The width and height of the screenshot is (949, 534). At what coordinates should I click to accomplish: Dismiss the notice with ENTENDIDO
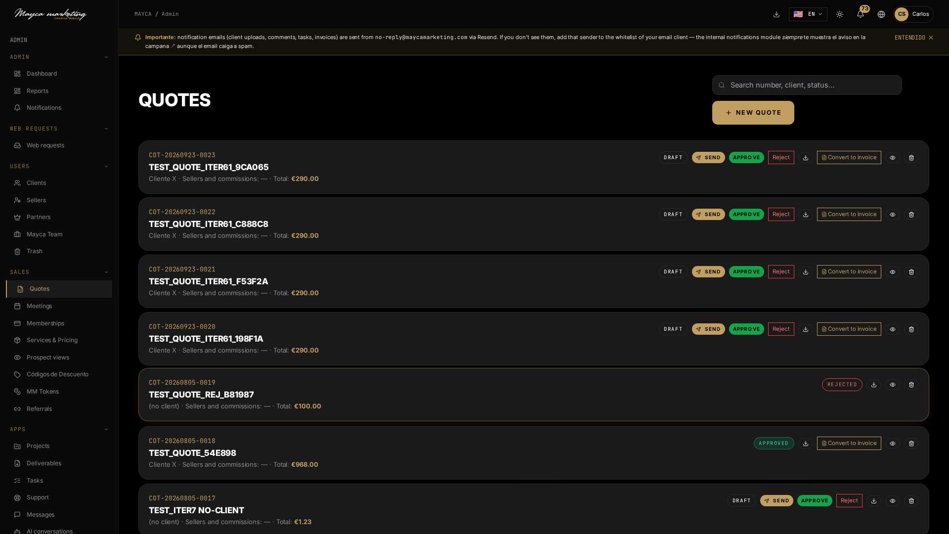coord(914,38)
